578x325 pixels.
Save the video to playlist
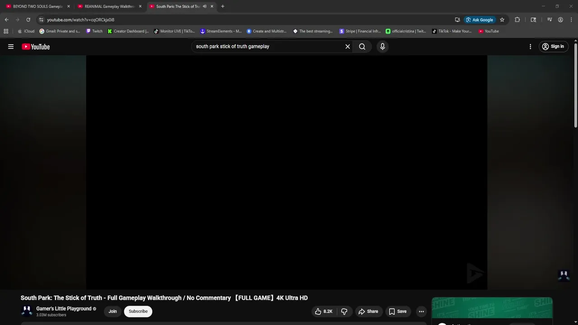[x=398, y=311]
